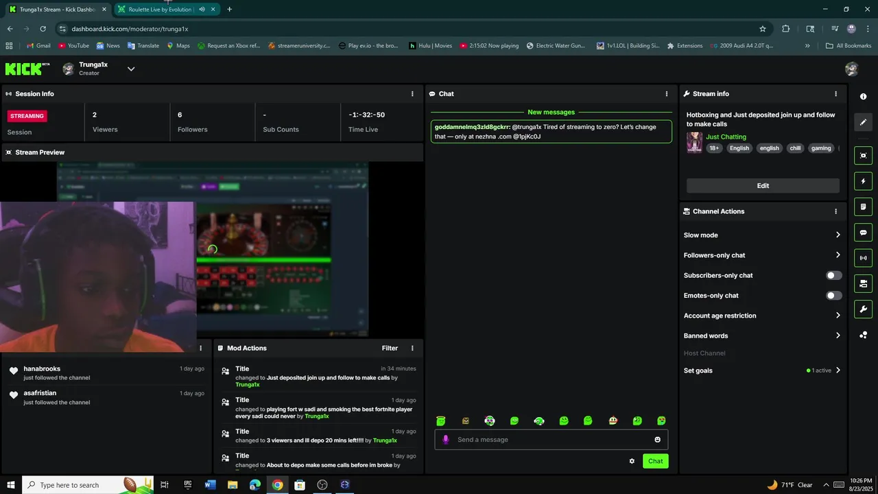Open Chrome extensions puzzle icon

786,29
